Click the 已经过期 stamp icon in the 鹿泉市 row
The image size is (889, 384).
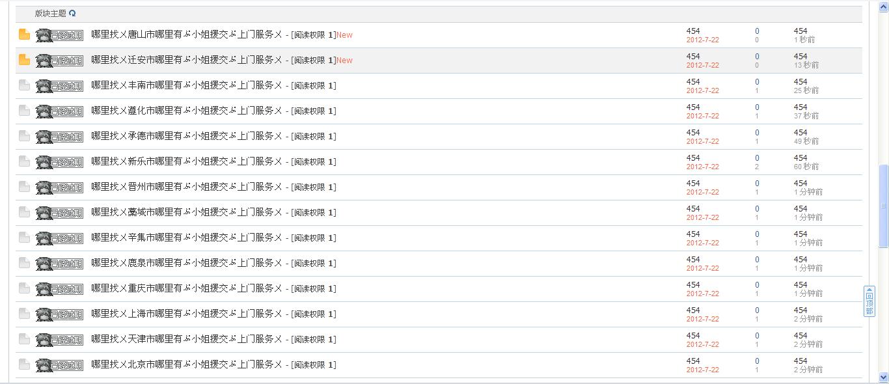tap(60, 264)
